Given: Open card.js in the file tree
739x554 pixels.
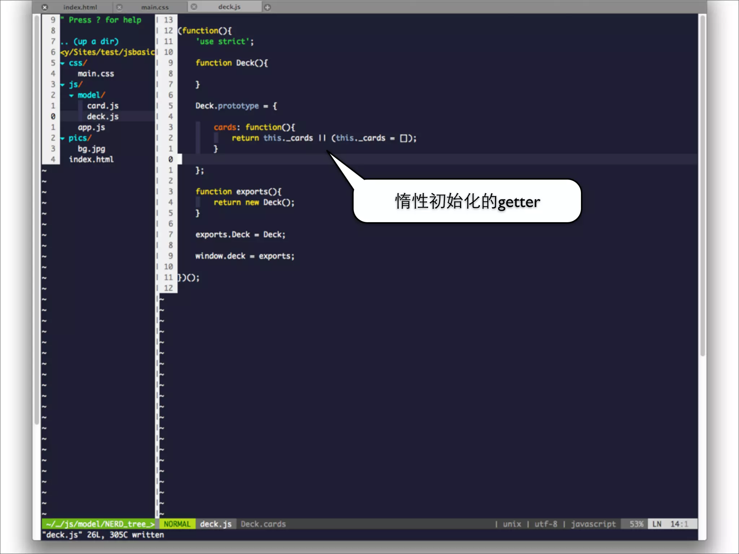Looking at the screenshot, I should point(102,106).
